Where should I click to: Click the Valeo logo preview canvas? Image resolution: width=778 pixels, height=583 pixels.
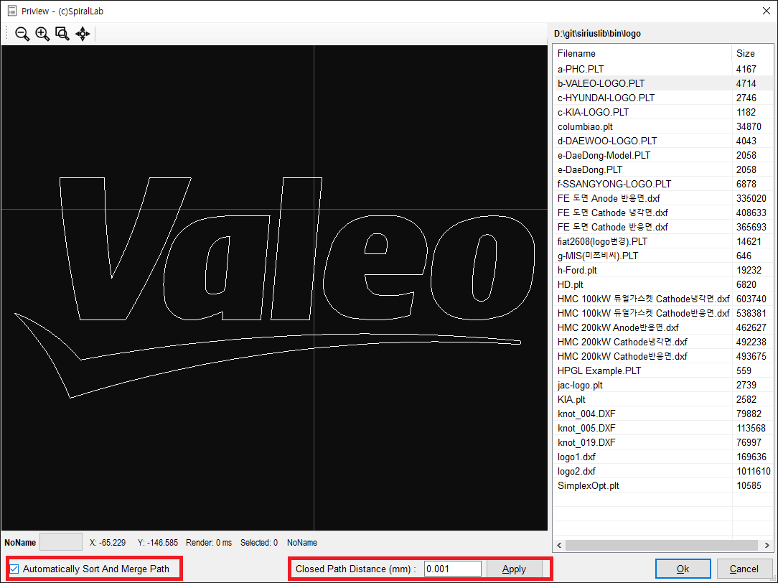pyautogui.click(x=274, y=288)
